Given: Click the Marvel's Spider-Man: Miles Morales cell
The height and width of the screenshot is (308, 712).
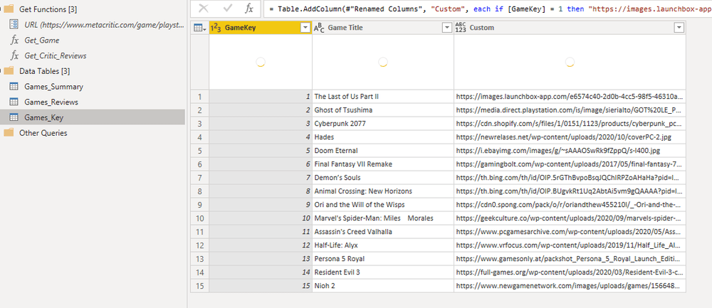Looking at the screenshot, I should pos(383,218).
